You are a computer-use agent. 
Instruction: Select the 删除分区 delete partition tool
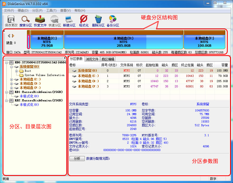coord(98,21)
